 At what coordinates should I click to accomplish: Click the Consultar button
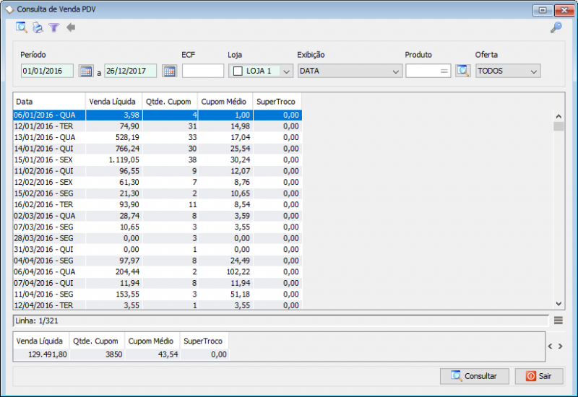tap(475, 376)
